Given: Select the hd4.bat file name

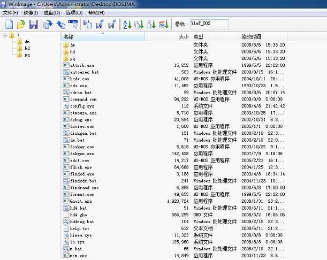Looking at the screenshot, I should tap(79, 208).
